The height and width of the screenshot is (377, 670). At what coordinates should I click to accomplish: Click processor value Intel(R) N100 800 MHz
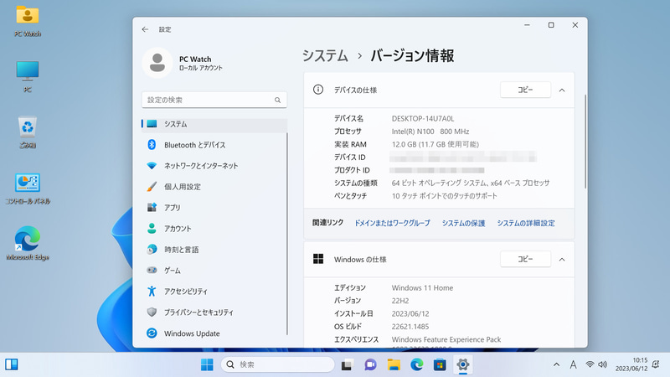pyautogui.click(x=430, y=132)
